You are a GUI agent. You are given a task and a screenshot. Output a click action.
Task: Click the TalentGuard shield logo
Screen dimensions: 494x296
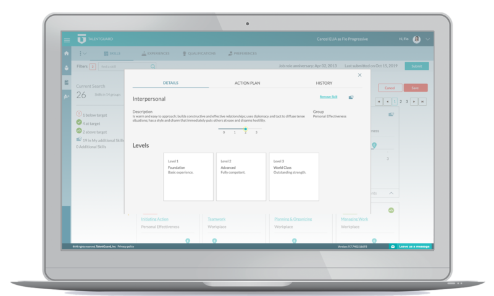(x=82, y=39)
